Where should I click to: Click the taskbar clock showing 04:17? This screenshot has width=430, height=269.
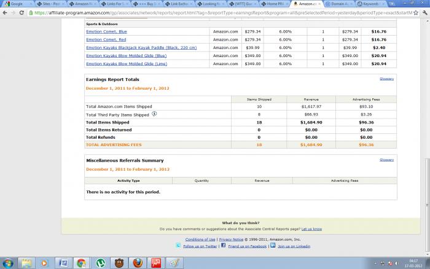point(413,261)
